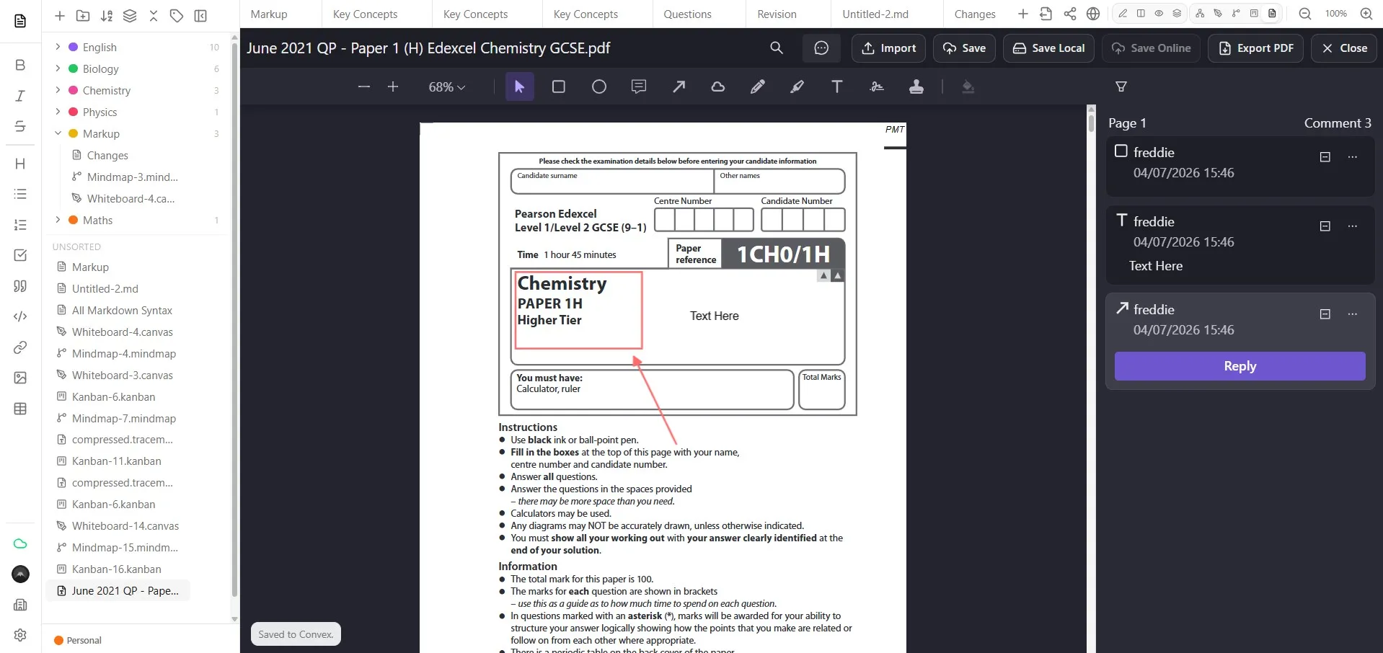The width and height of the screenshot is (1383, 653).
Task: Open the 68% zoom level dropdown
Action: (x=446, y=86)
